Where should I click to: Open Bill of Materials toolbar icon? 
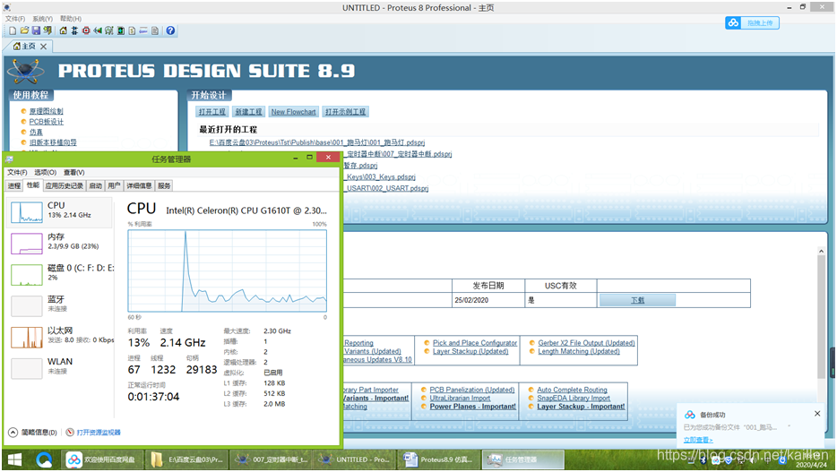pyautogui.click(x=132, y=30)
